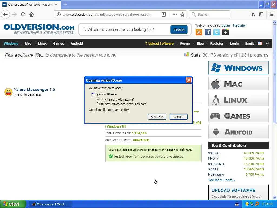Open the Facebook icon
This screenshot has height=208, width=277.
(x=208, y=32)
